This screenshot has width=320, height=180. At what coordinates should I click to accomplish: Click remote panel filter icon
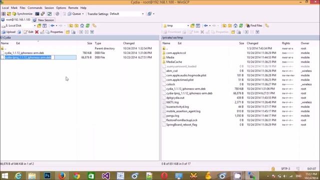[198, 25]
